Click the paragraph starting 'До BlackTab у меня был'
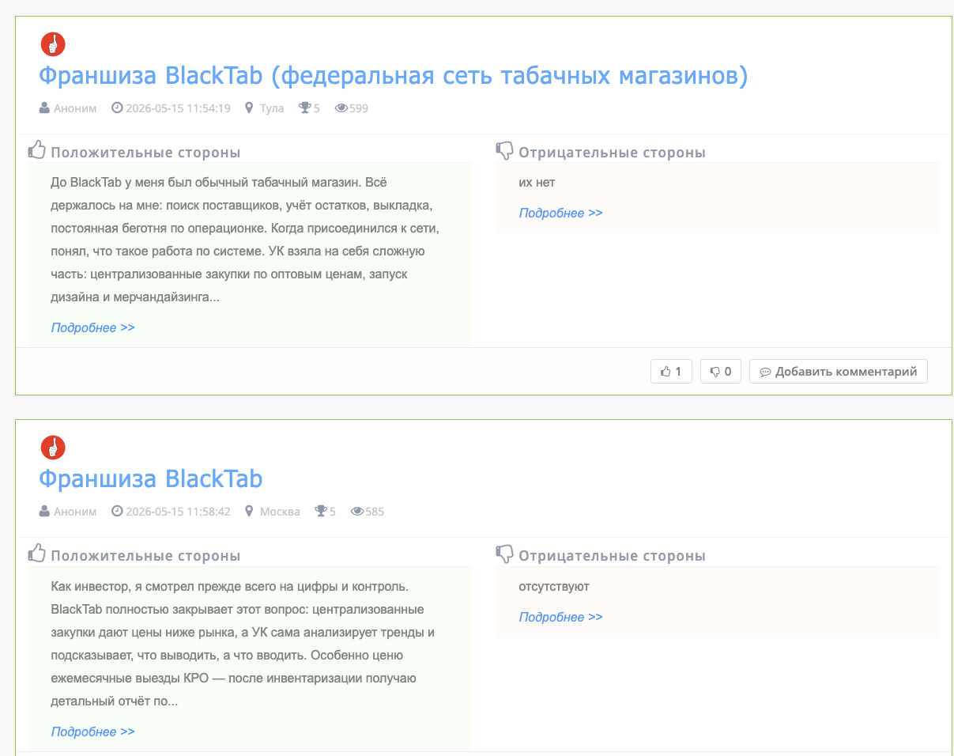954x756 pixels. (245, 240)
